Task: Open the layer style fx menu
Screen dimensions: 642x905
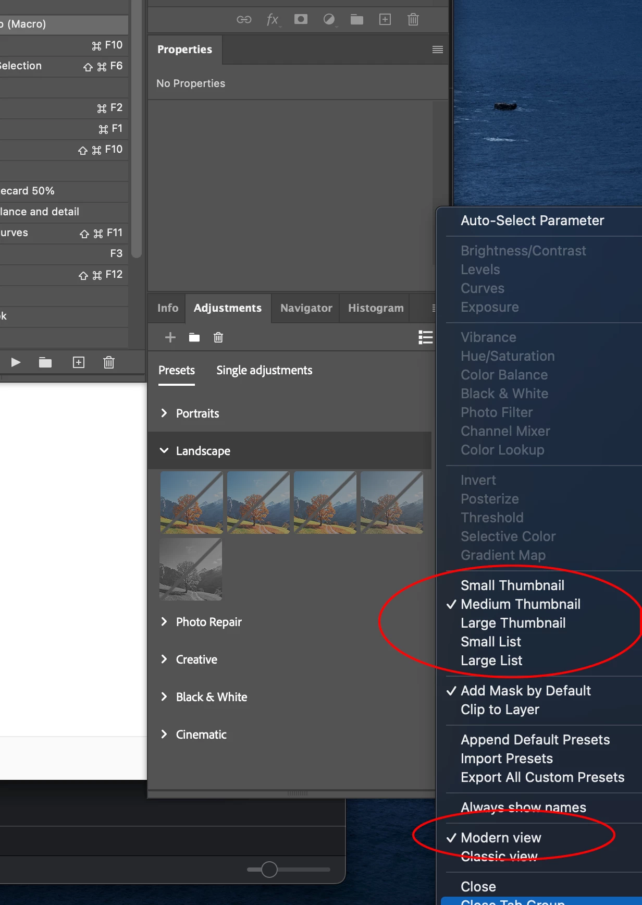Action: pyautogui.click(x=273, y=20)
